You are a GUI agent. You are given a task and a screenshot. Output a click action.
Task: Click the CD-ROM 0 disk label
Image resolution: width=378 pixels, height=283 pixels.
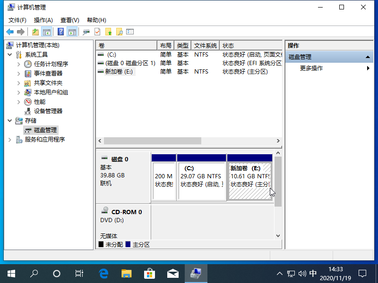click(x=126, y=212)
